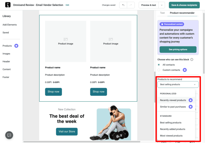This screenshot has width=205, height=143.
Task: Click the star badge next to Custom contacts
Action: click(x=184, y=70)
